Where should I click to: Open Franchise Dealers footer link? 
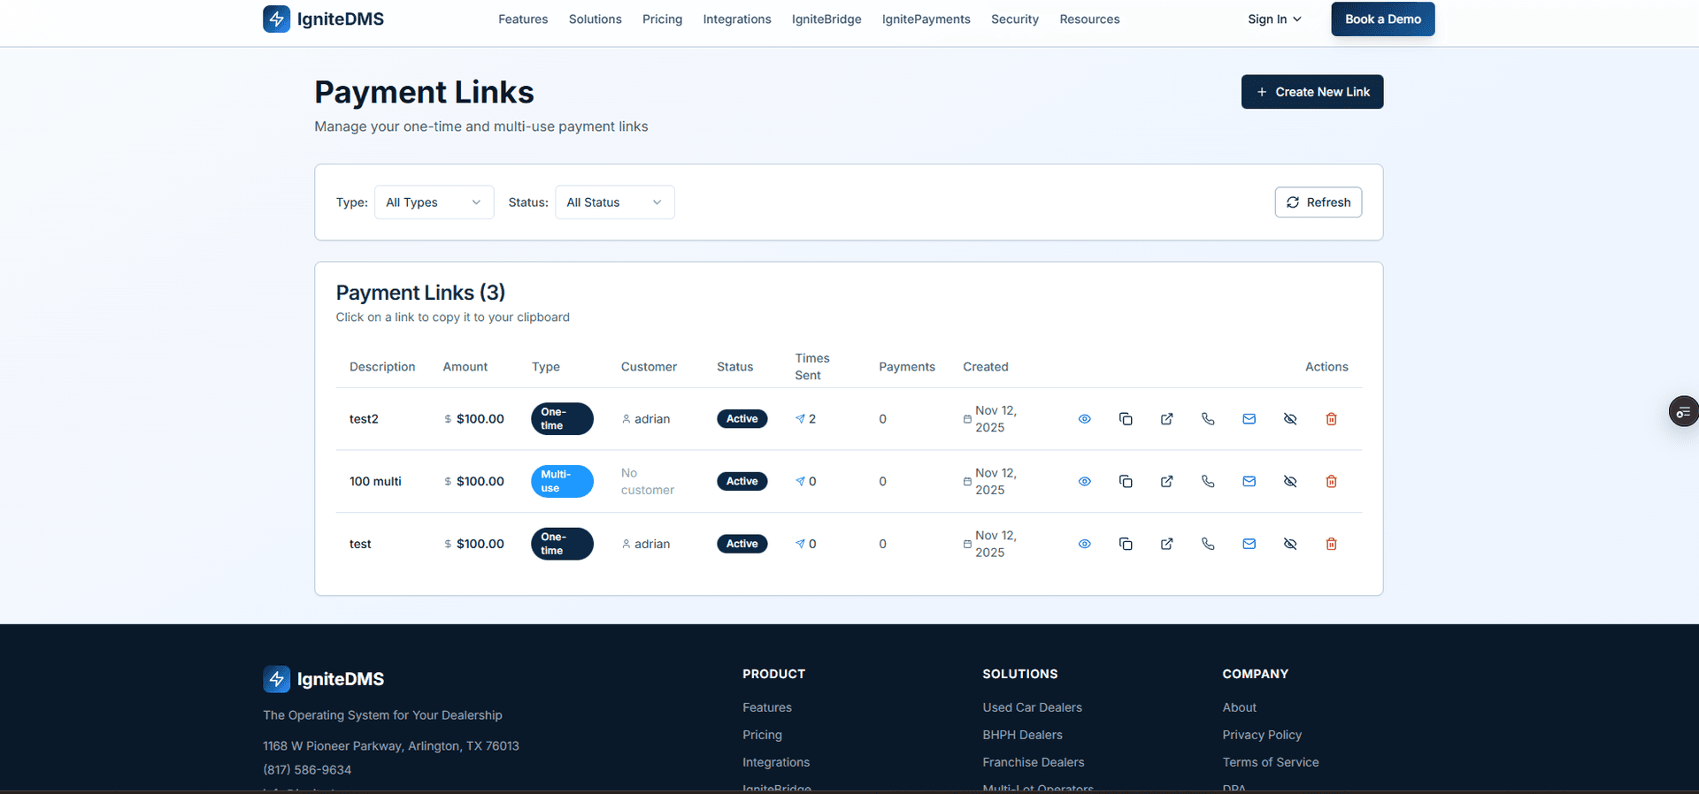coord(1033,762)
